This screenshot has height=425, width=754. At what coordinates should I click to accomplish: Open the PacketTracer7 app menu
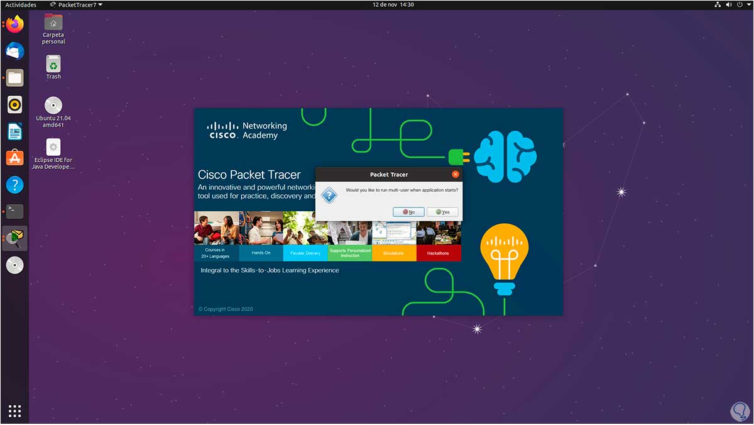(x=76, y=4)
